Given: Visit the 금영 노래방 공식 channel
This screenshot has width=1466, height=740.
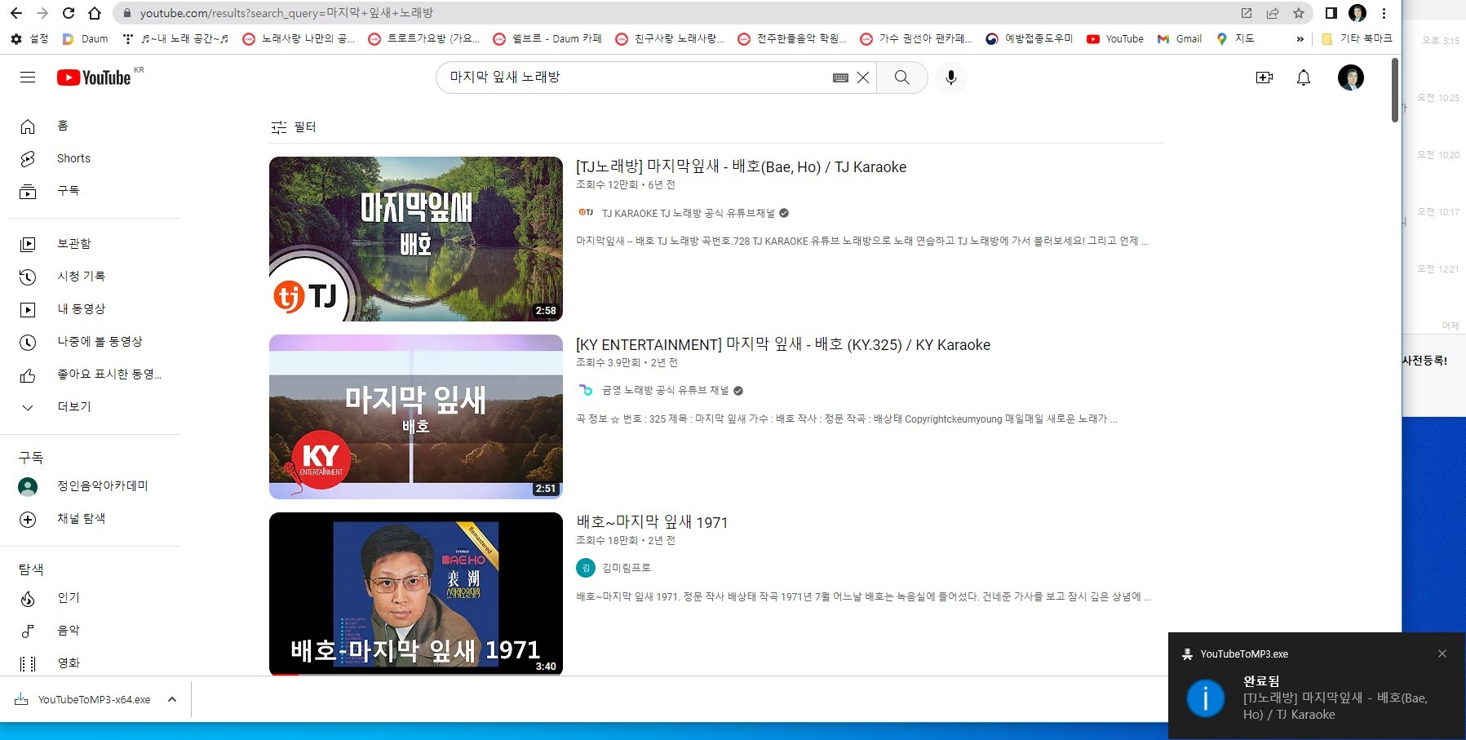Looking at the screenshot, I should [665, 391].
